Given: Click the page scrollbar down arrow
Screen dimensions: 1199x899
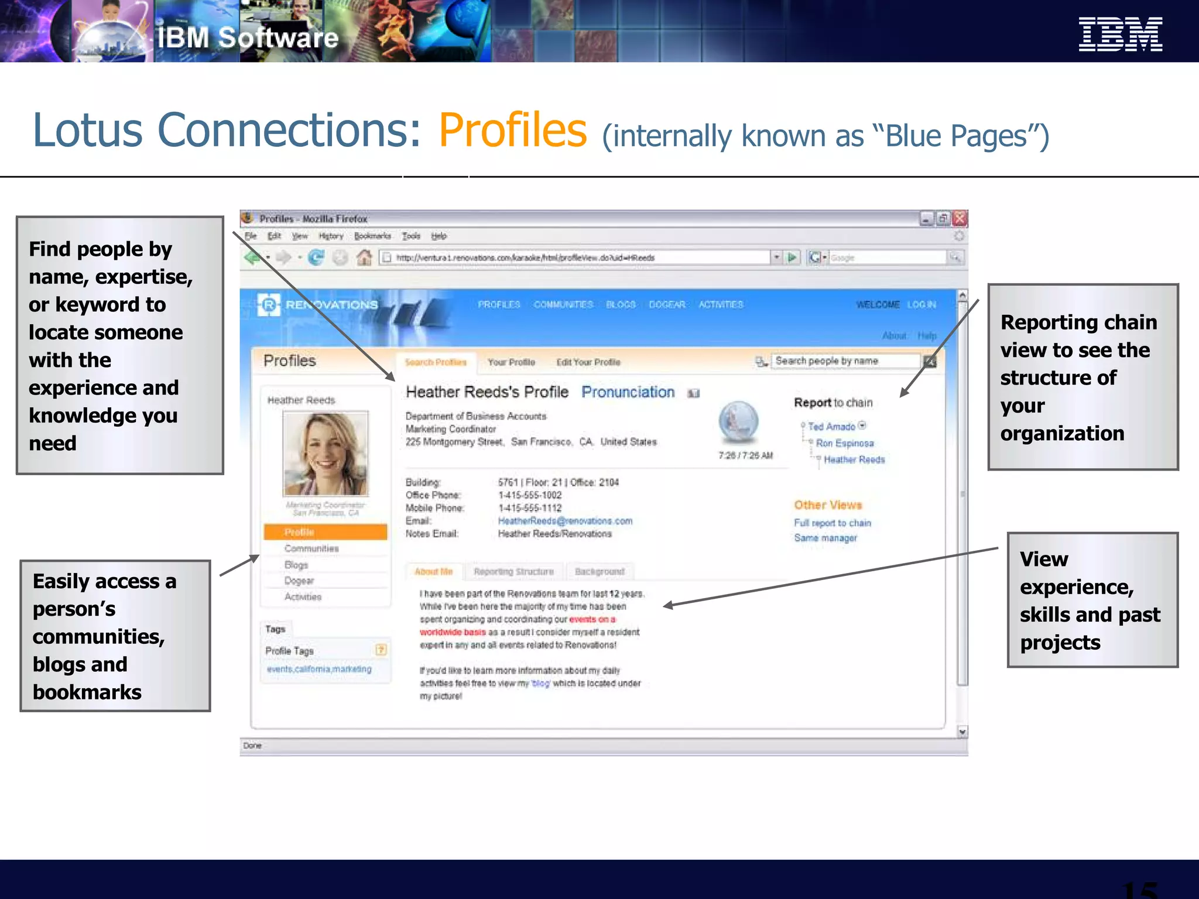Looking at the screenshot, I should (962, 732).
